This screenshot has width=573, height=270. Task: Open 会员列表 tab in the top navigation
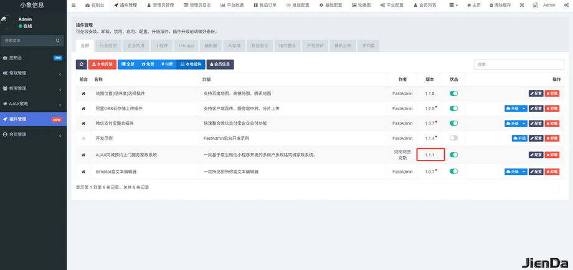[x=425, y=6]
